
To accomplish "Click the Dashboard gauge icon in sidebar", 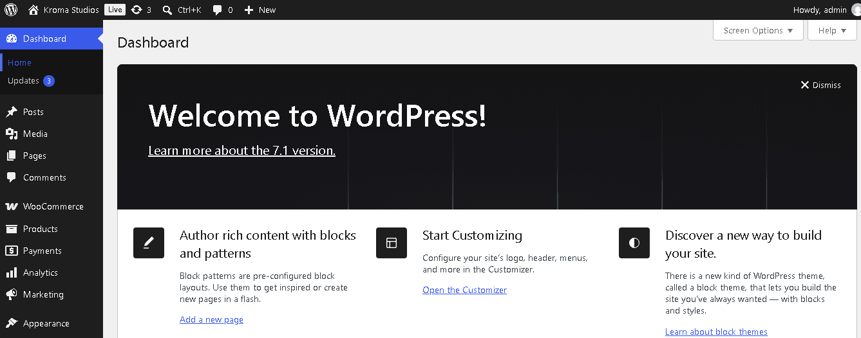I will tap(11, 39).
